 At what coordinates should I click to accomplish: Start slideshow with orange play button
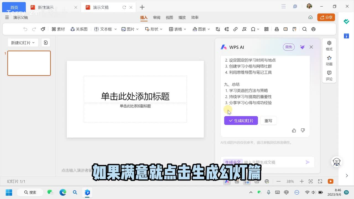click(330, 181)
